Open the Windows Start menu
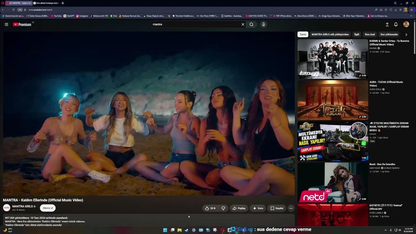The width and height of the screenshot is (416, 234). pyautogui.click(x=165, y=230)
